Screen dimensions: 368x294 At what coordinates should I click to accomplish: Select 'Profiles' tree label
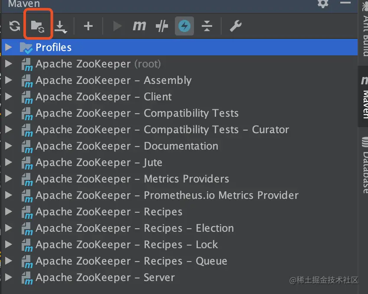pos(54,48)
